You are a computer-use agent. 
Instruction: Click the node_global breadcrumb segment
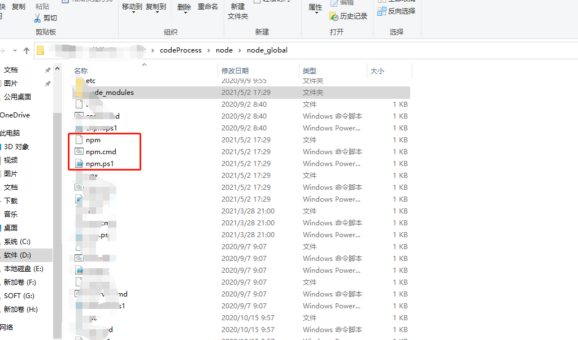tap(267, 50)
